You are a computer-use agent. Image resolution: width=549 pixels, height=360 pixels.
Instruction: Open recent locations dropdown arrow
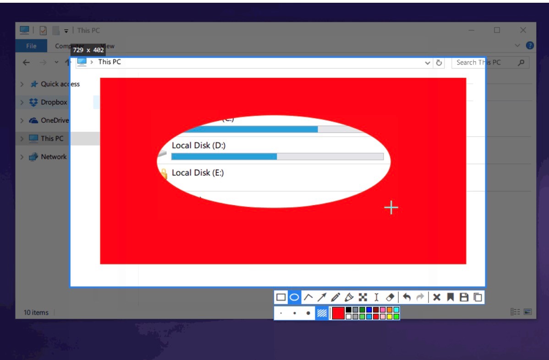click(56, 63)
